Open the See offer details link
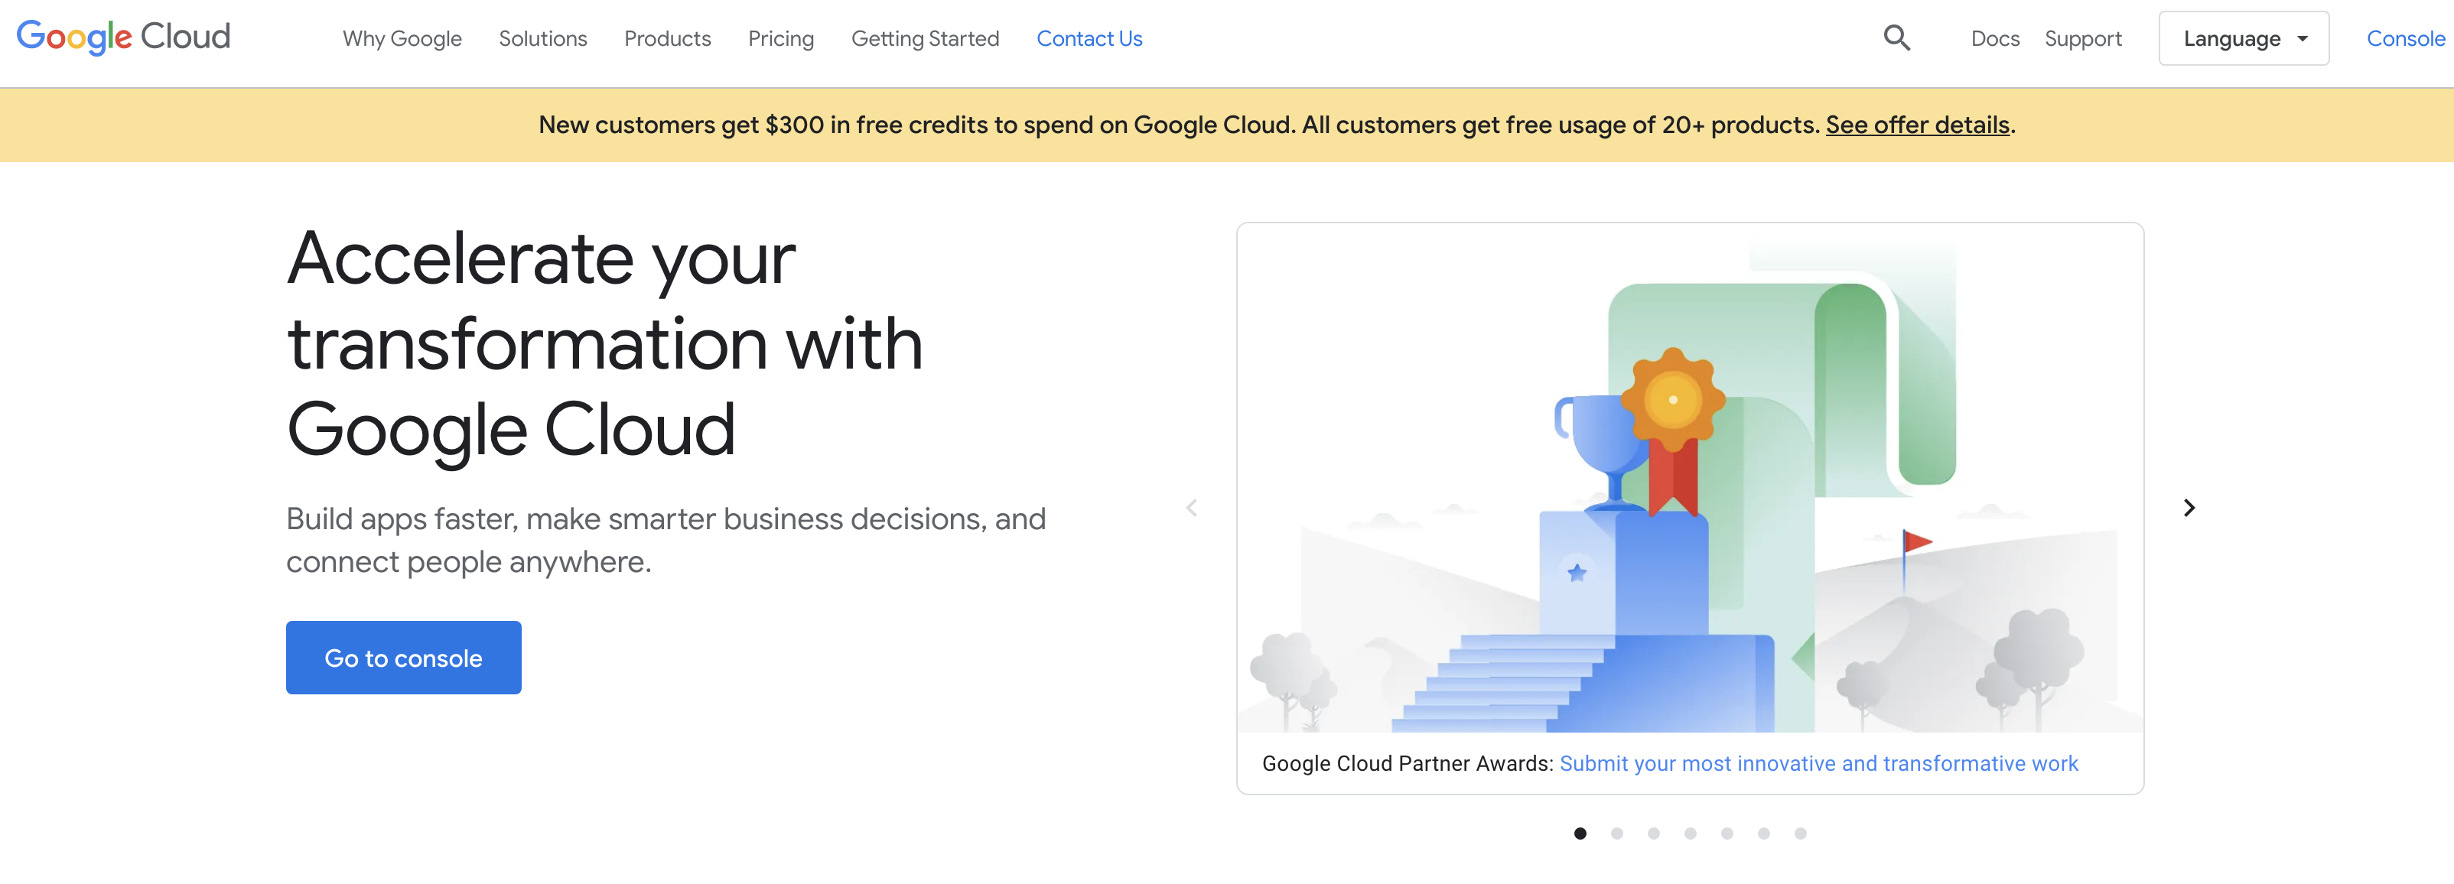Viewport: 2454px width, 884px height. (1917, 125)
